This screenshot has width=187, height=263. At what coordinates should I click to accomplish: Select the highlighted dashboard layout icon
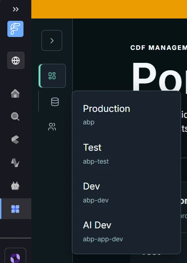[52, 76]
